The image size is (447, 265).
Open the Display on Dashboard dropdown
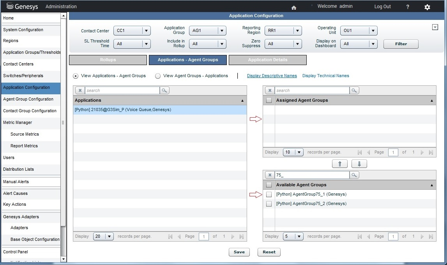coord(359,44)
